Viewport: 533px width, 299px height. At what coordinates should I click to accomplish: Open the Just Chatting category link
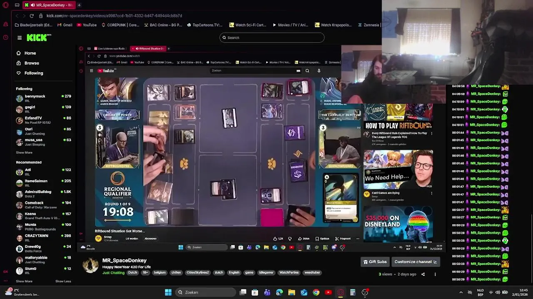click(113, 273)
